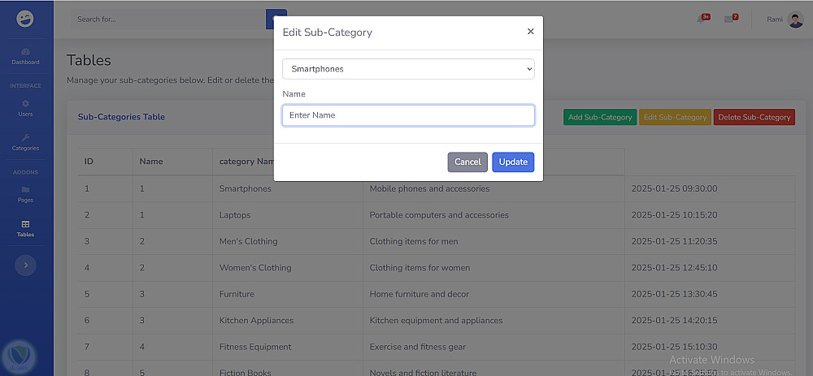Screen dimensions: 813x376
Task: Open Categories via the wrench icon
Action: (x=25, y=137)
